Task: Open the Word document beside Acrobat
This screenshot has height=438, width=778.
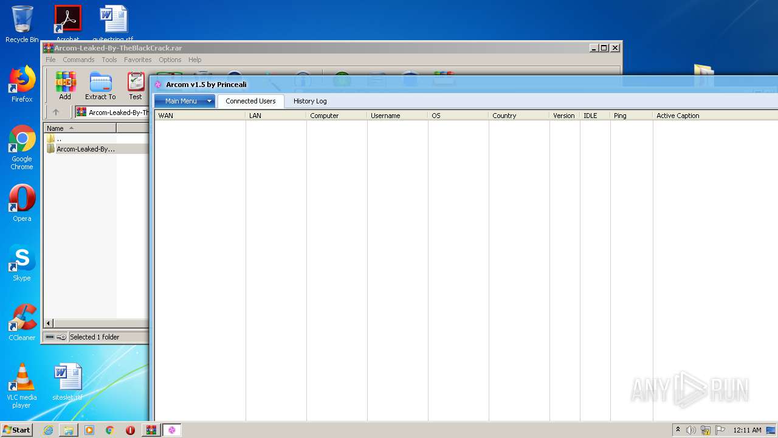Action: pos(113,23)
